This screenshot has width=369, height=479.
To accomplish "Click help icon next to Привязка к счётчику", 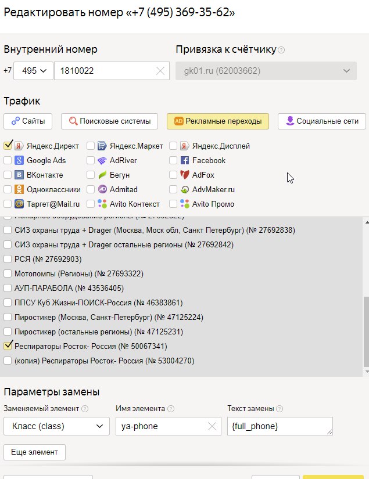I will click(281, 50).
